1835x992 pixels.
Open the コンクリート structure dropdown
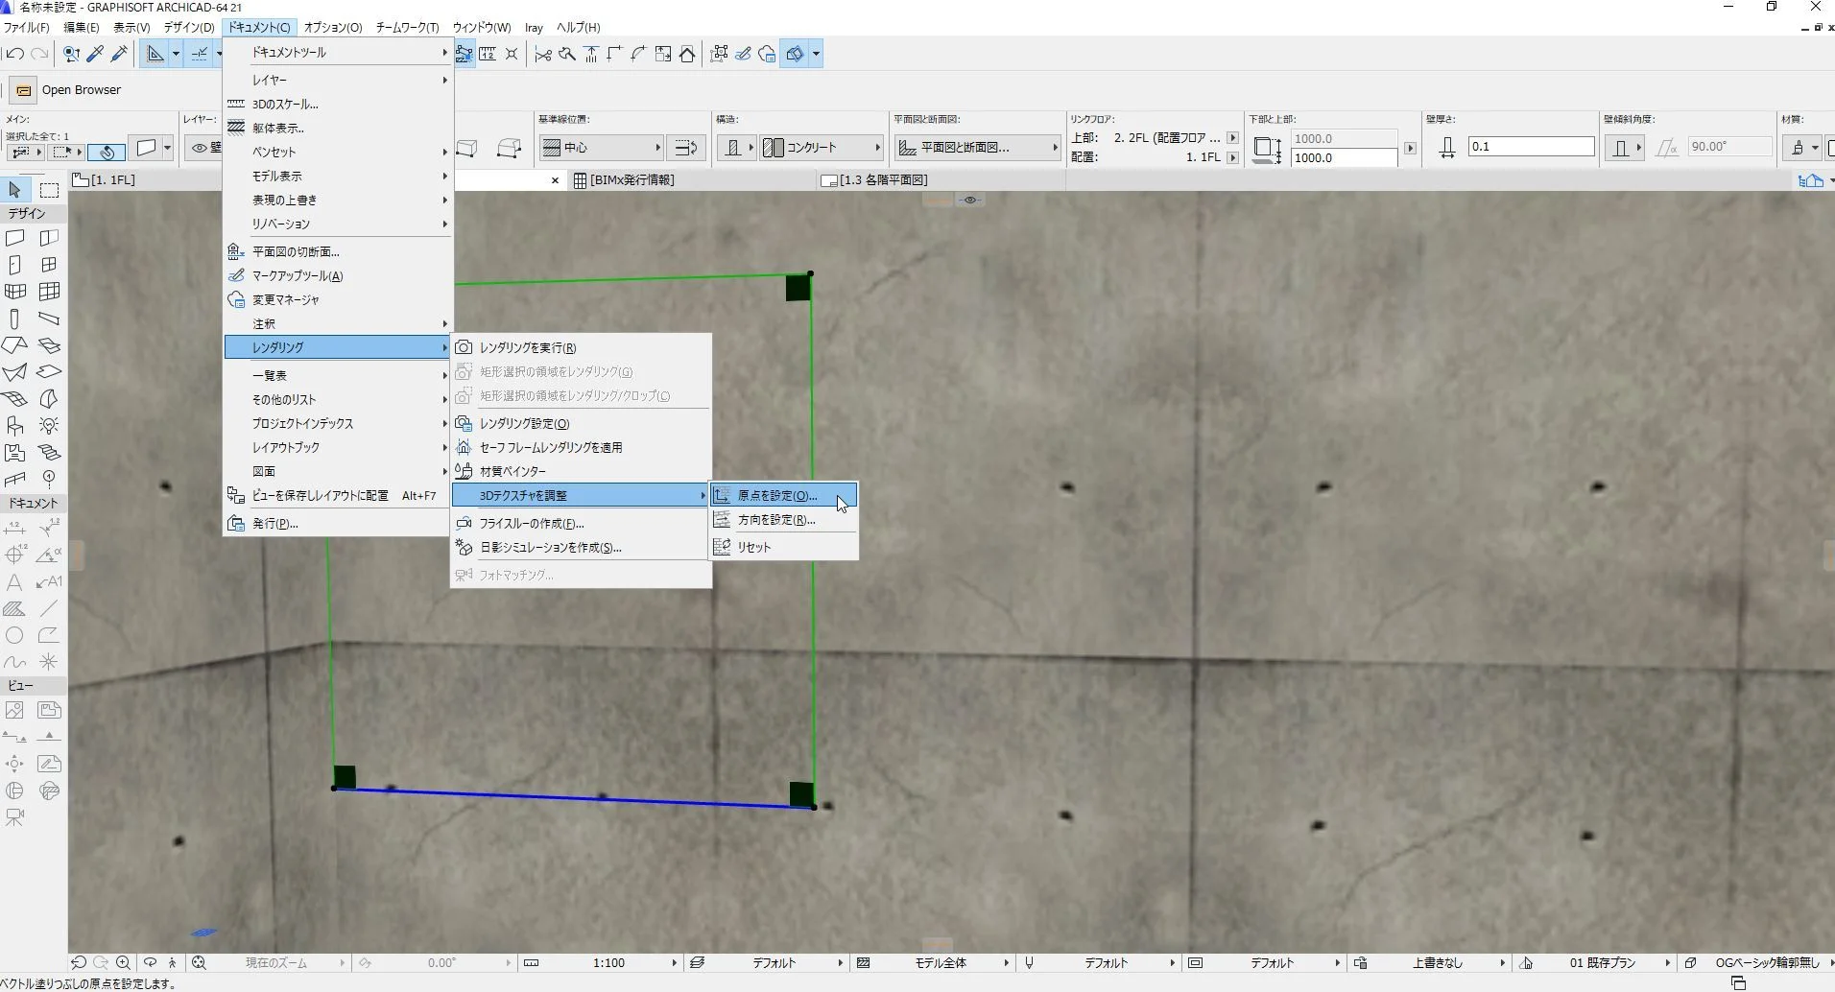822,148
